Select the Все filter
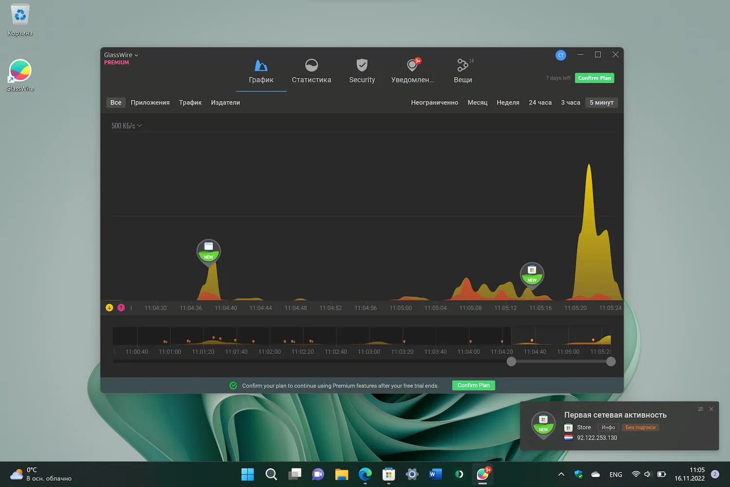Screen dimensions: 730x487 point(116,102)
